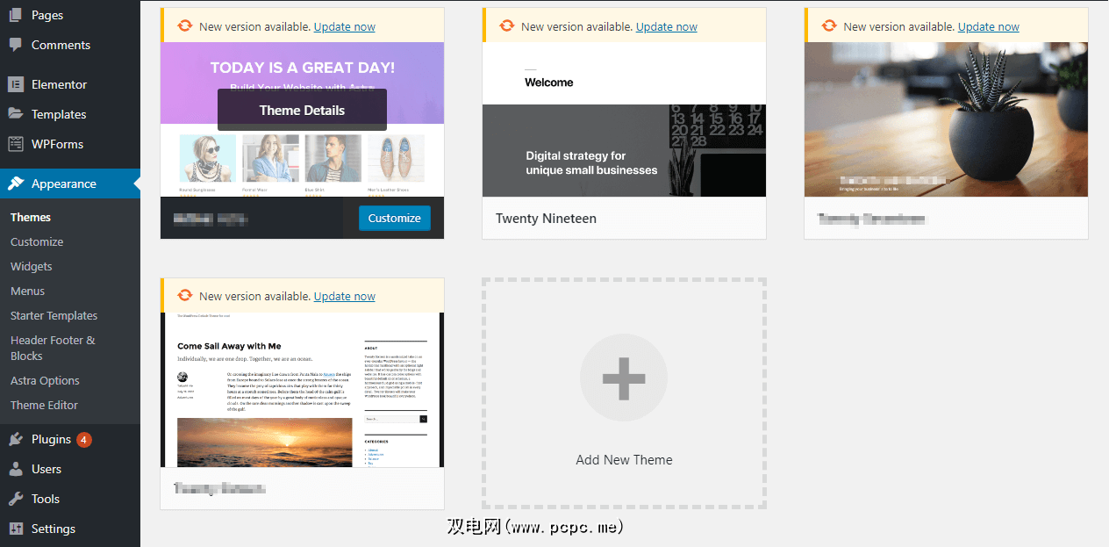The height and width of the screenshot is (547, 1109).
Task: Select the Come Sail Away theme screenshot
Action: pos(302,389)
